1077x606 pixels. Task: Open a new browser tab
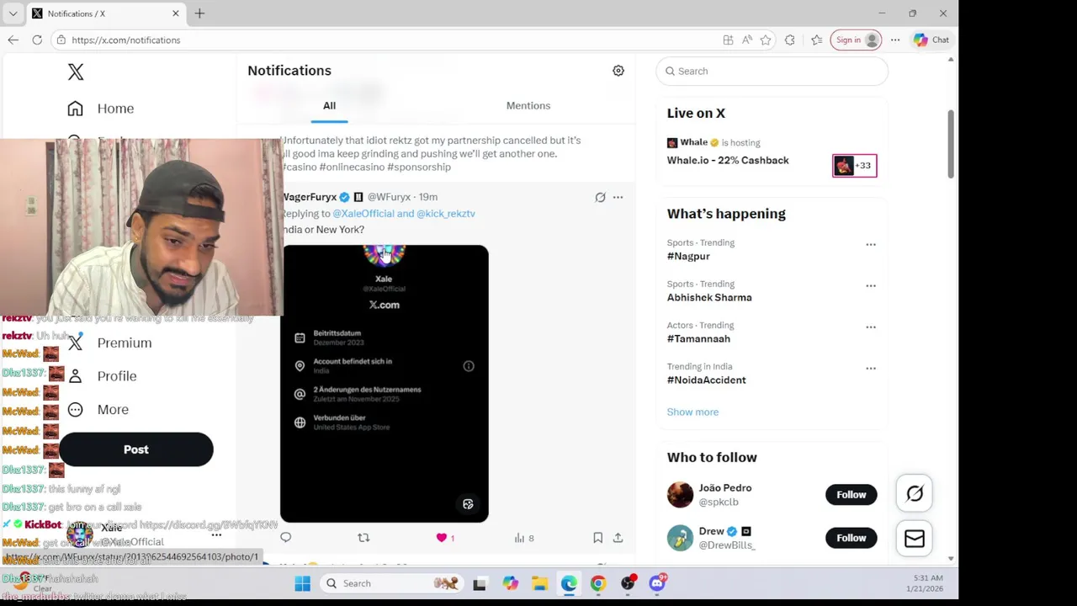point(199,13)
